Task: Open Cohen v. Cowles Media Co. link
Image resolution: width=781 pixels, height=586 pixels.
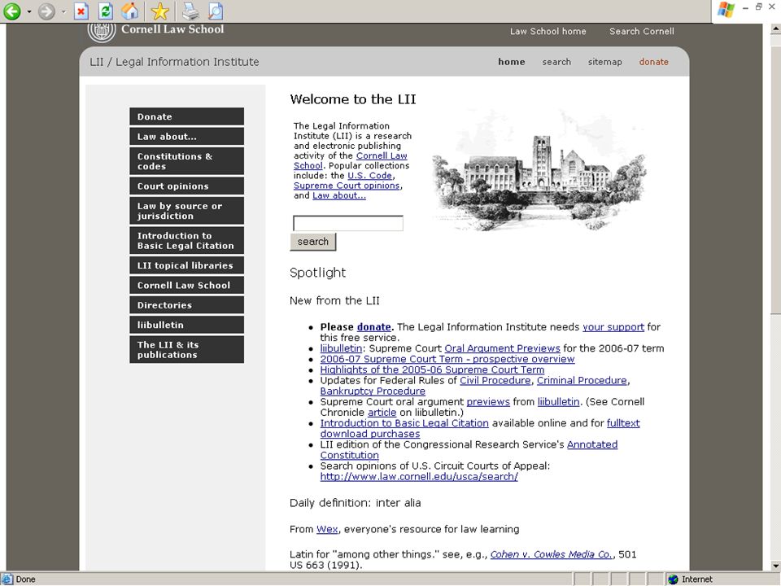Action: pyautogui.click(x=551, y=554)
